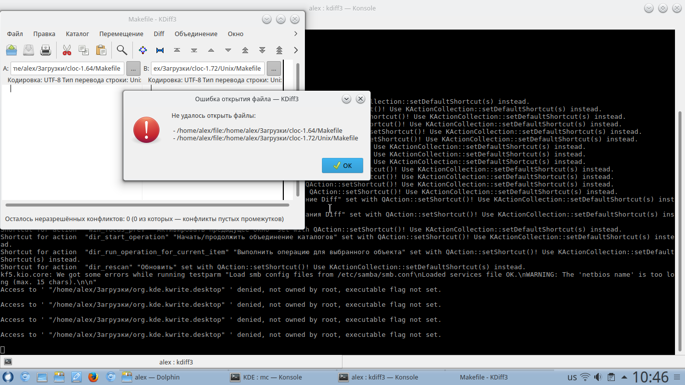
Task: Click the last 'Access to ... denied' terminal line
Action: [221, 335]
